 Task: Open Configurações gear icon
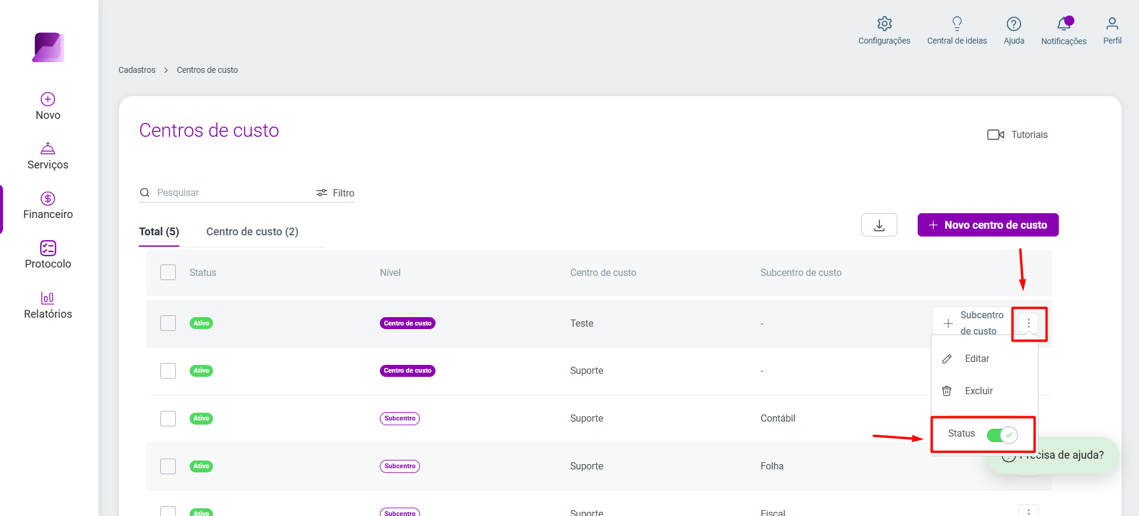point(884,23)
